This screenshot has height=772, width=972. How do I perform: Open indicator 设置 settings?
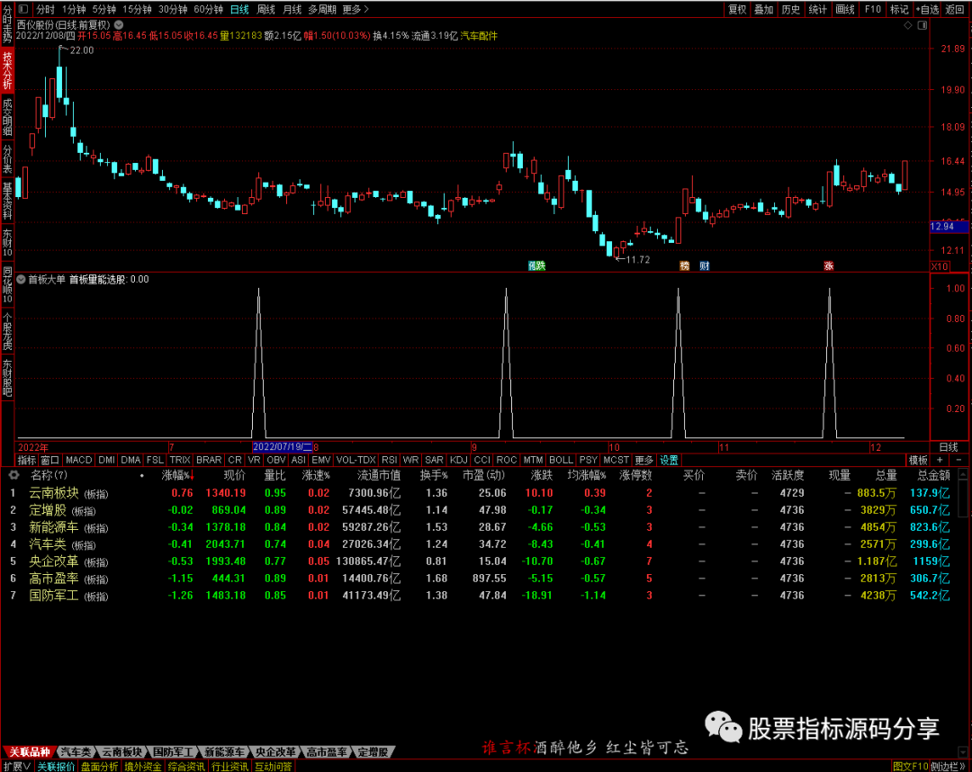point(669,460)
